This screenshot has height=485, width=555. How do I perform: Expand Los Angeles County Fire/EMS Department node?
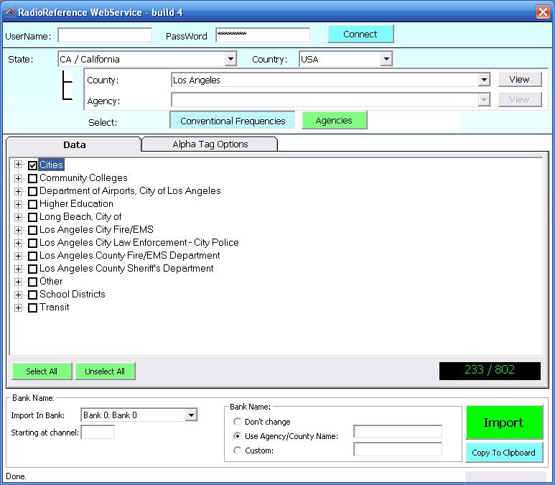[x=18, y=255]
